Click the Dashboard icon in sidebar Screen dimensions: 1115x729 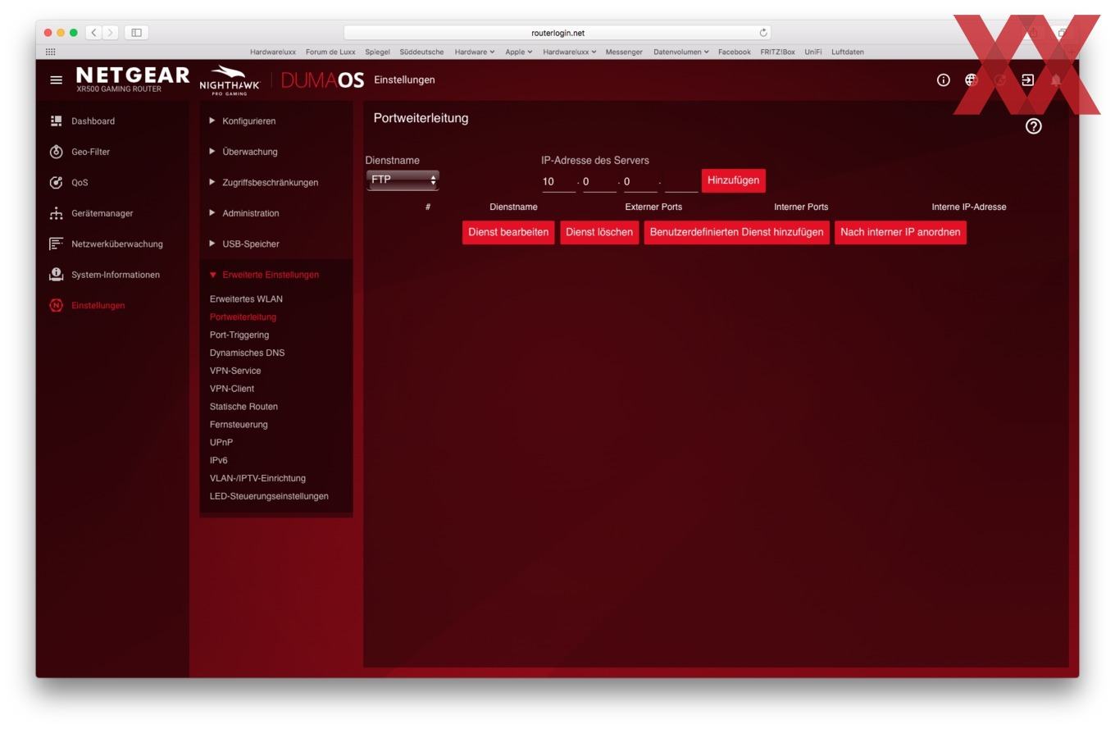click(x=56, y=121)
